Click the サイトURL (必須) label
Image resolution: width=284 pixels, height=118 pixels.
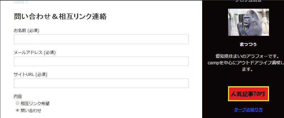point(31,75)
